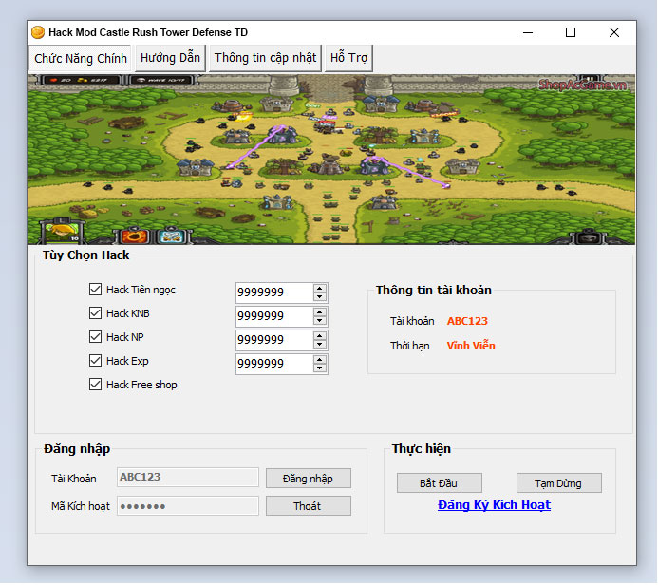
Task: Decrease the Hack KNB value with down arrow
Action: pyautogui.click(x=320, y=321)
